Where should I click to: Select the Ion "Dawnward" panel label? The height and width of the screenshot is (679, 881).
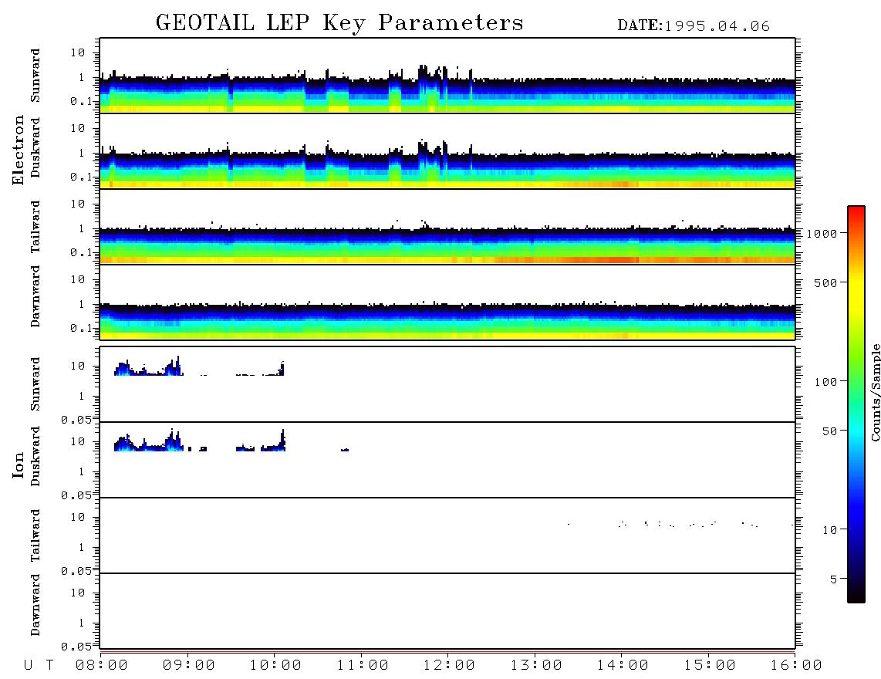coord(35,605)
